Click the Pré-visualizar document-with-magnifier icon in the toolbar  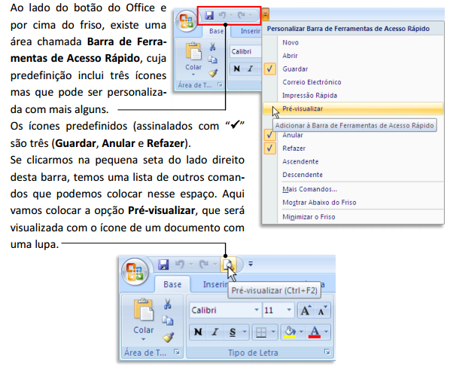pos(229,265)
